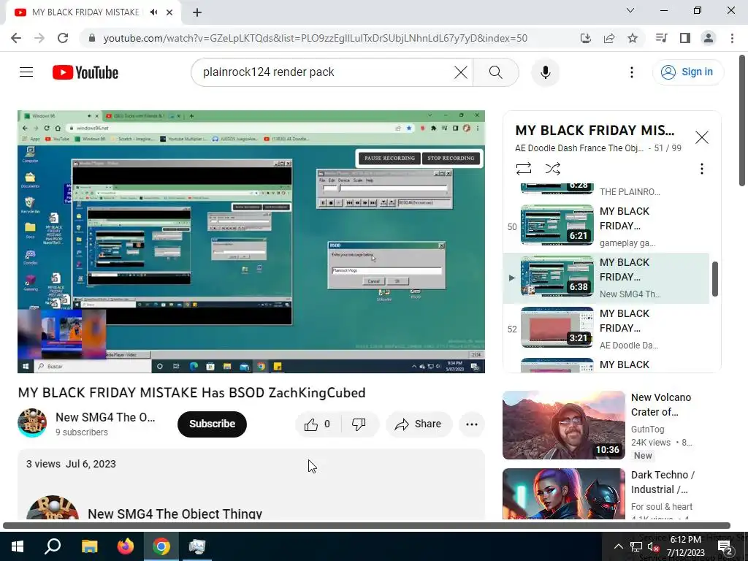Subscribe to New SMG4 channel
The width and height of the screenshot is (748, 561).
pyautogui.click(x=212, y=424)
